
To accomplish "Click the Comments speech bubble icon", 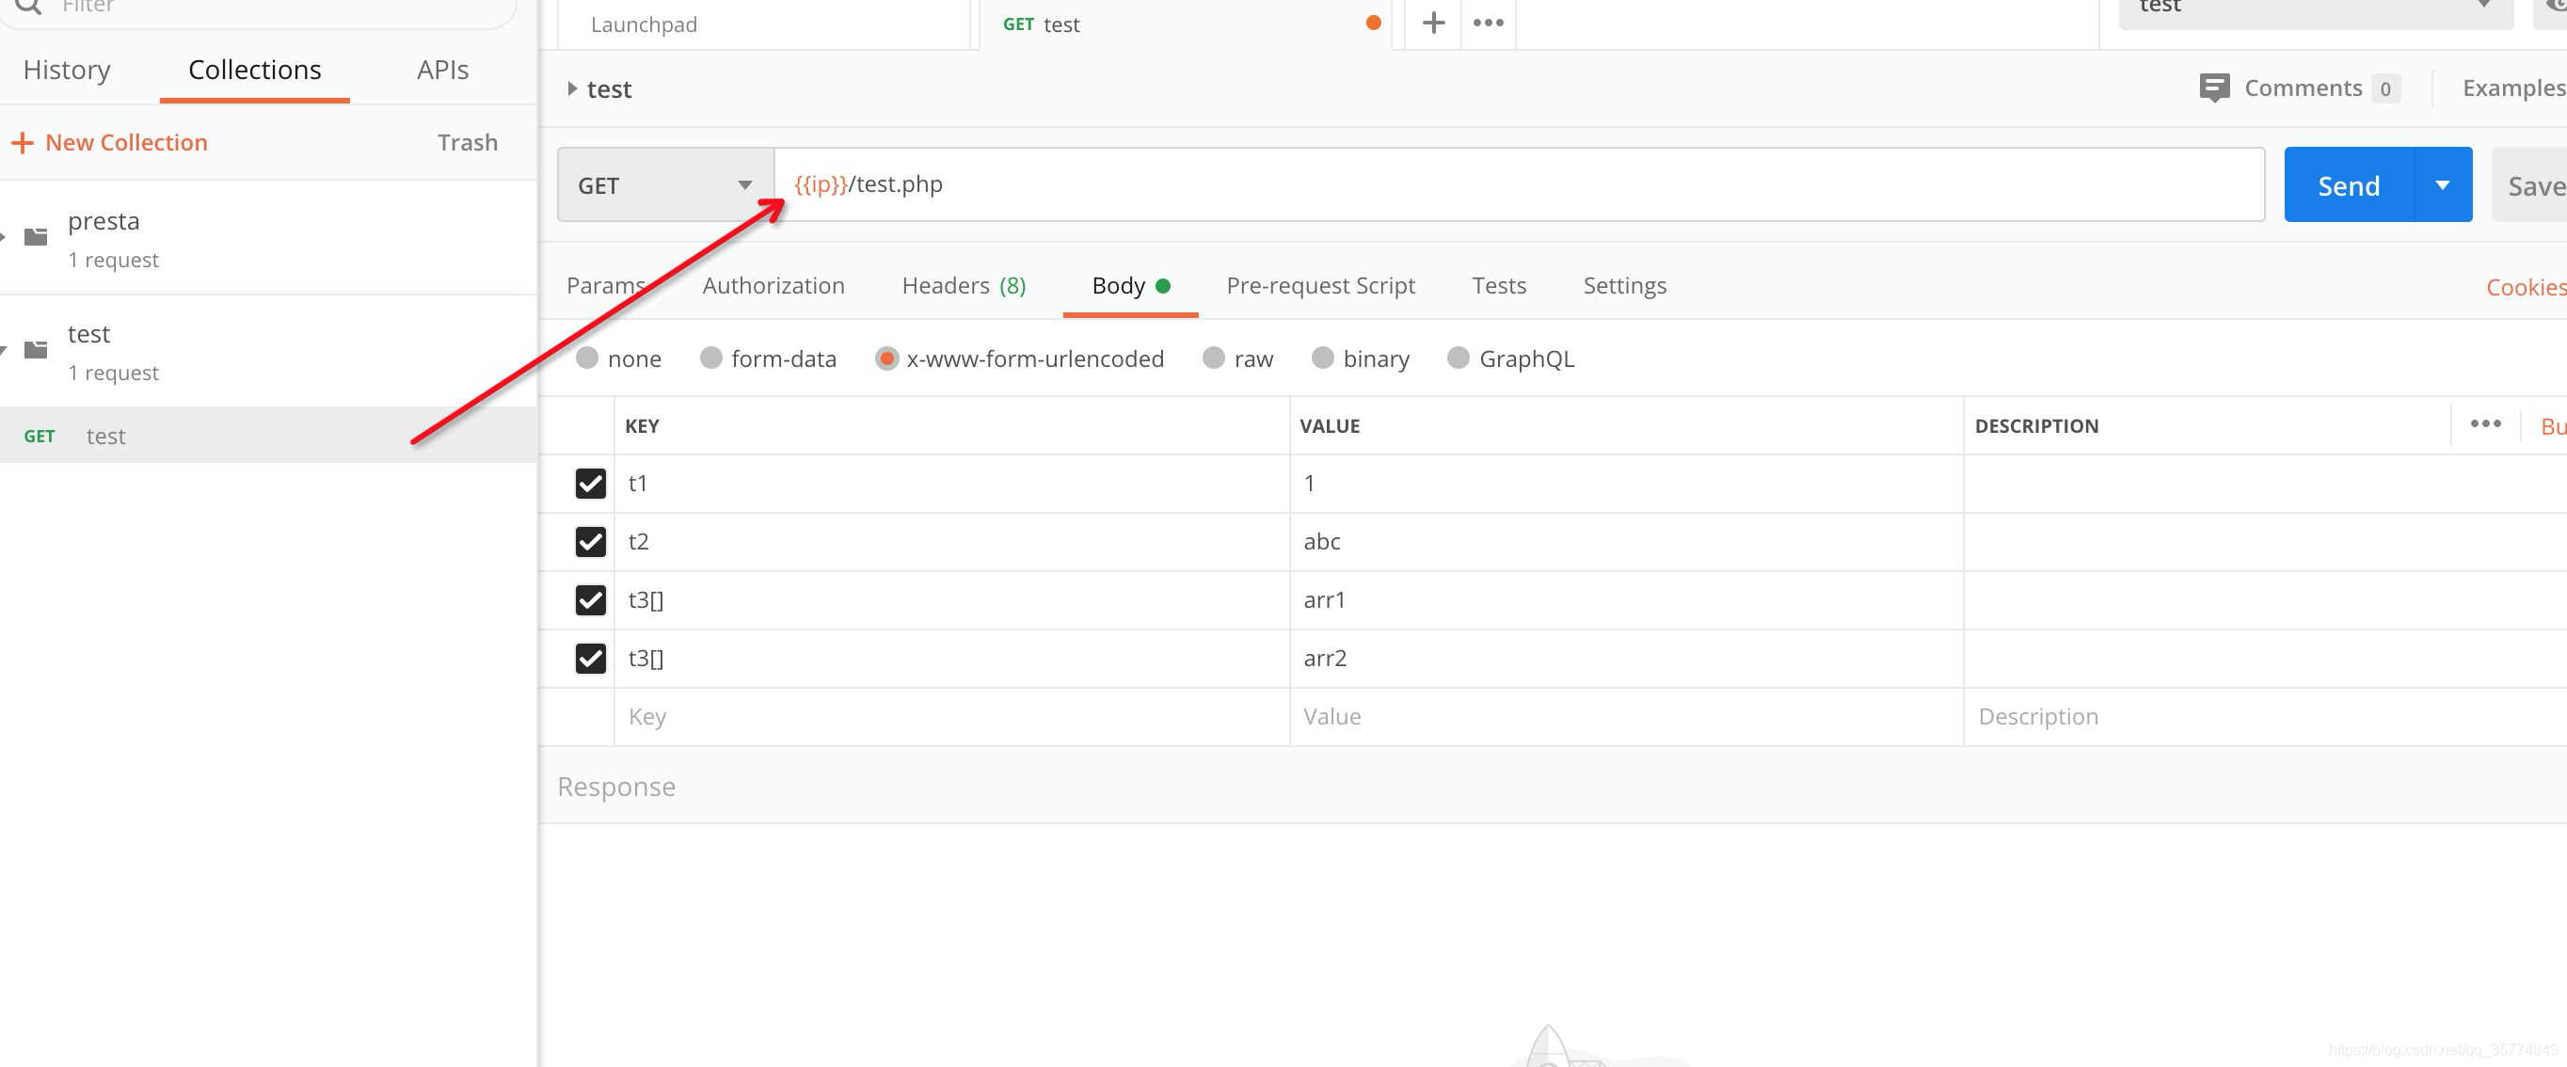I will [x=2213, y=88].
